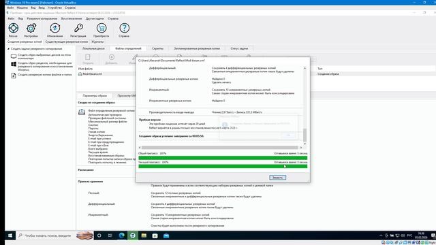
Task: Open VirtualBox Ввод menu
Action: click(x=42, y=7)
